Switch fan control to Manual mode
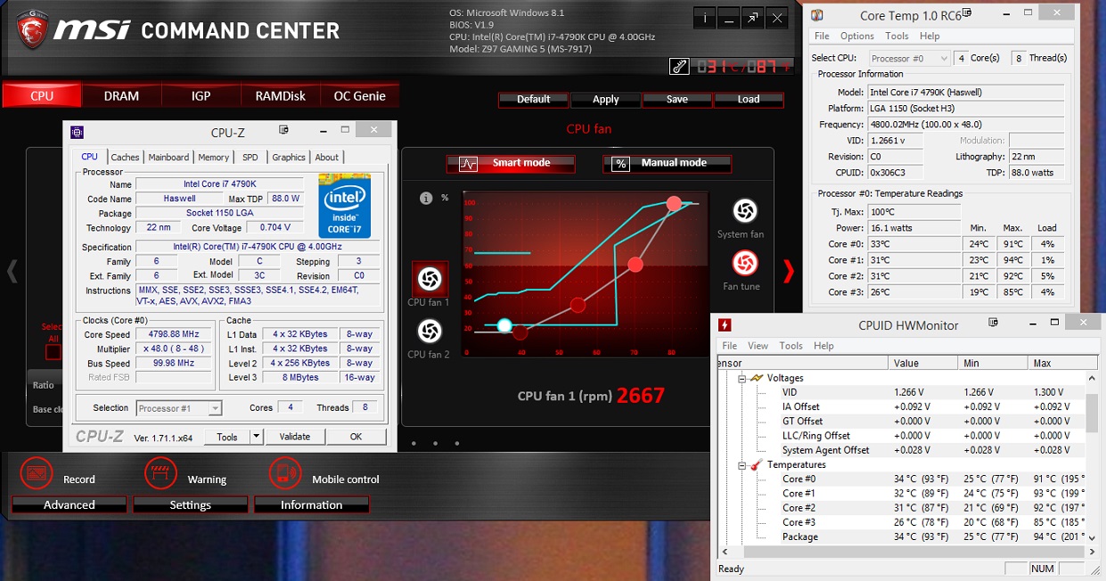Viewport: 1106px width, 581px height. tap(667, 164)
